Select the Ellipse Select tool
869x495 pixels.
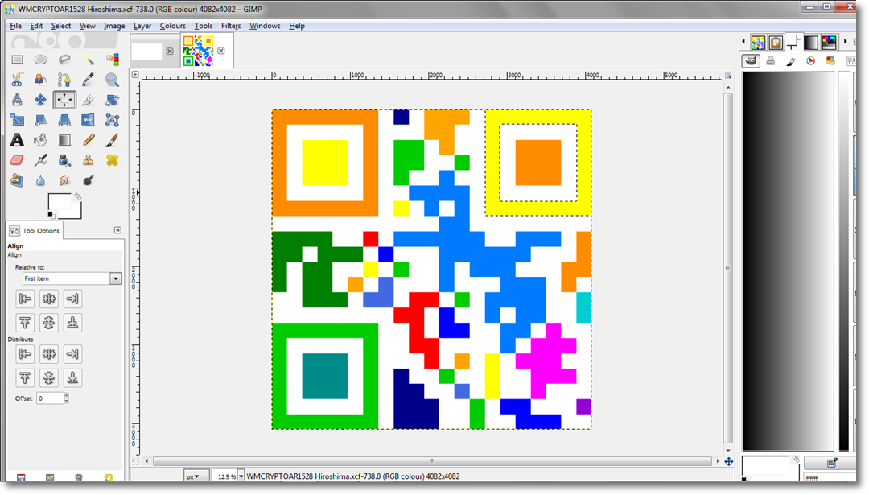click(40, 60)
